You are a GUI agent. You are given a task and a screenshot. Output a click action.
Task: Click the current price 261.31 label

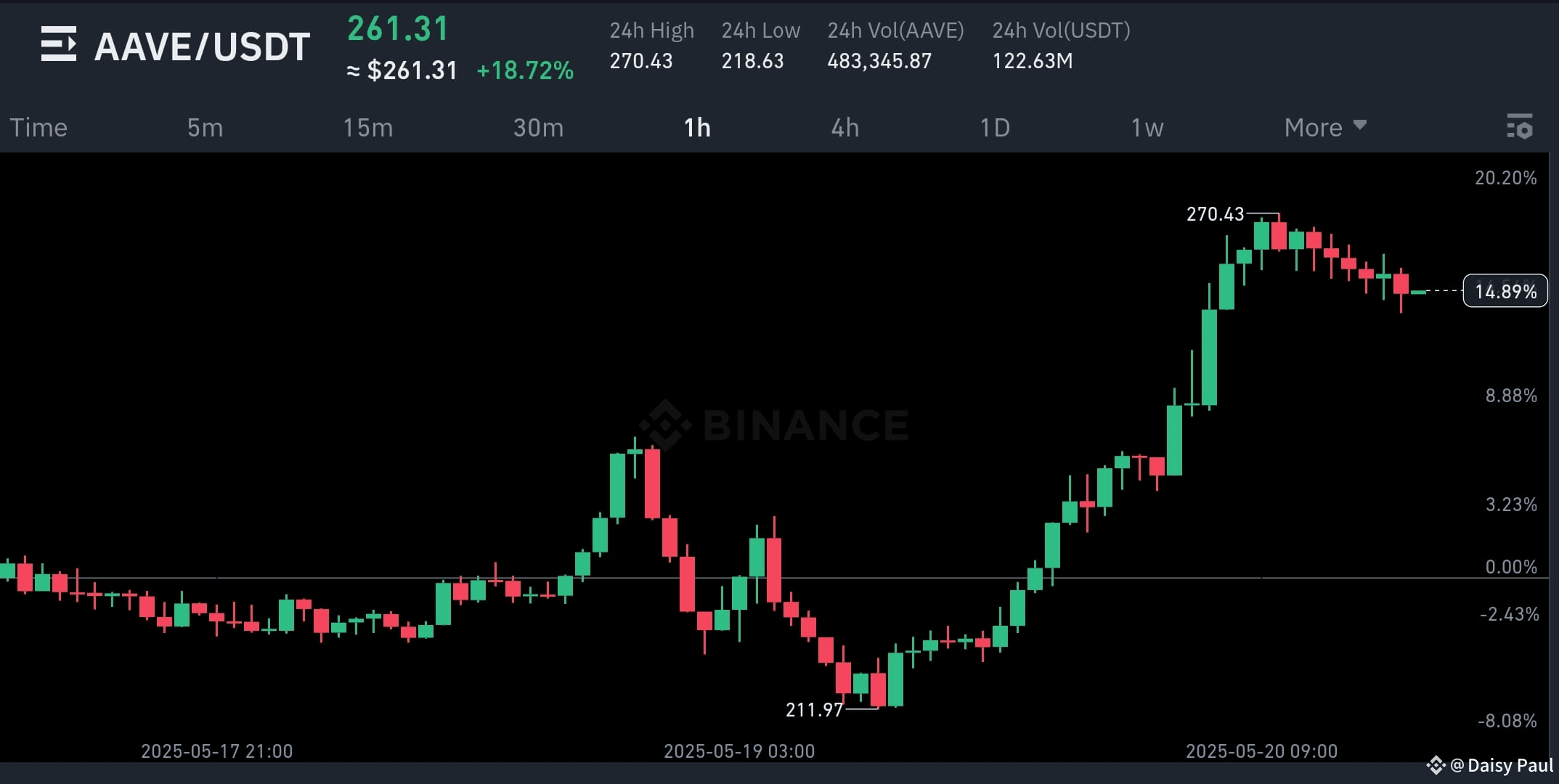(398, 29)
